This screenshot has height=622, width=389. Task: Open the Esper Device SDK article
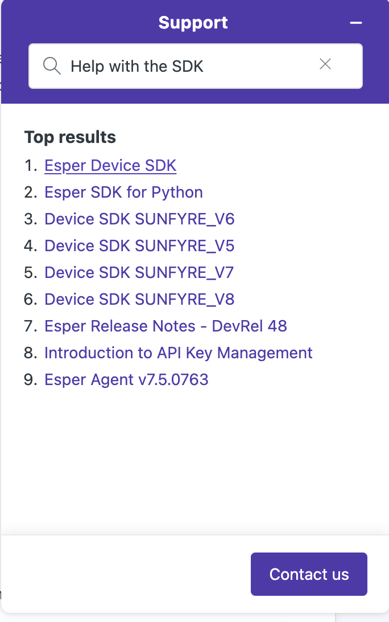110,165
